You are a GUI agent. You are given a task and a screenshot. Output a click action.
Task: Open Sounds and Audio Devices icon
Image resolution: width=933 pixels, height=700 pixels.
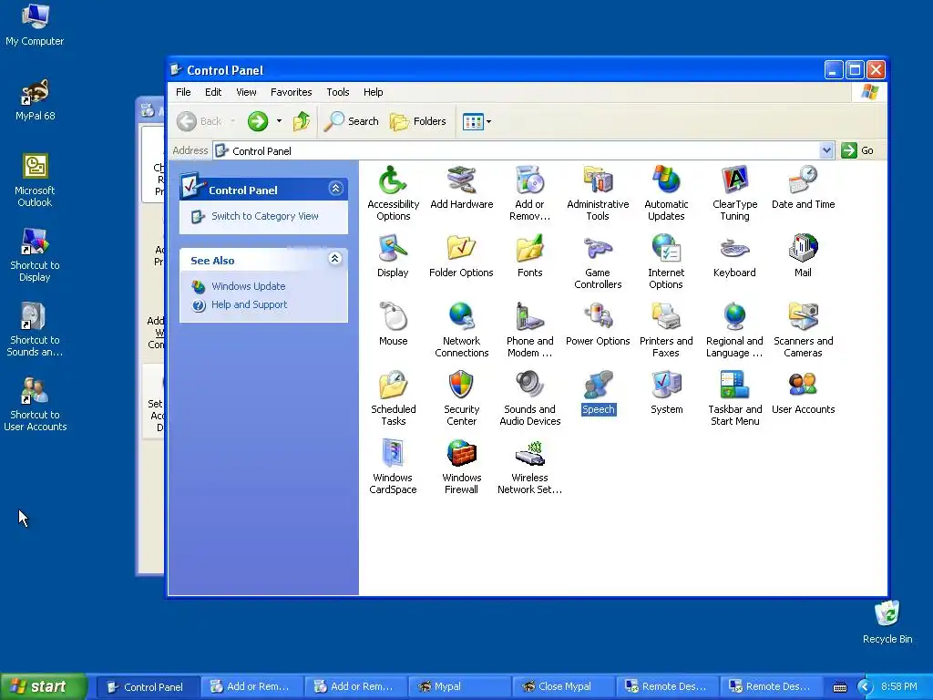coord(529,398)
